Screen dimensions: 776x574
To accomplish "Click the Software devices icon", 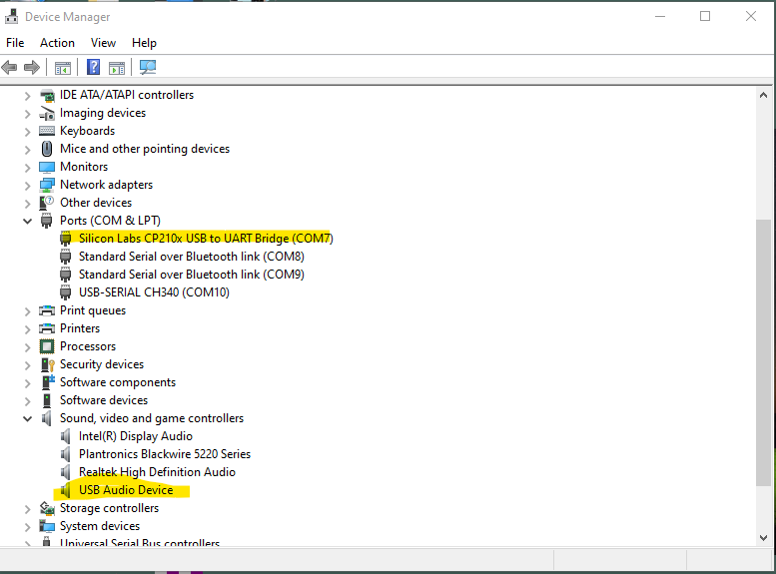I will (x=47, y=400).
